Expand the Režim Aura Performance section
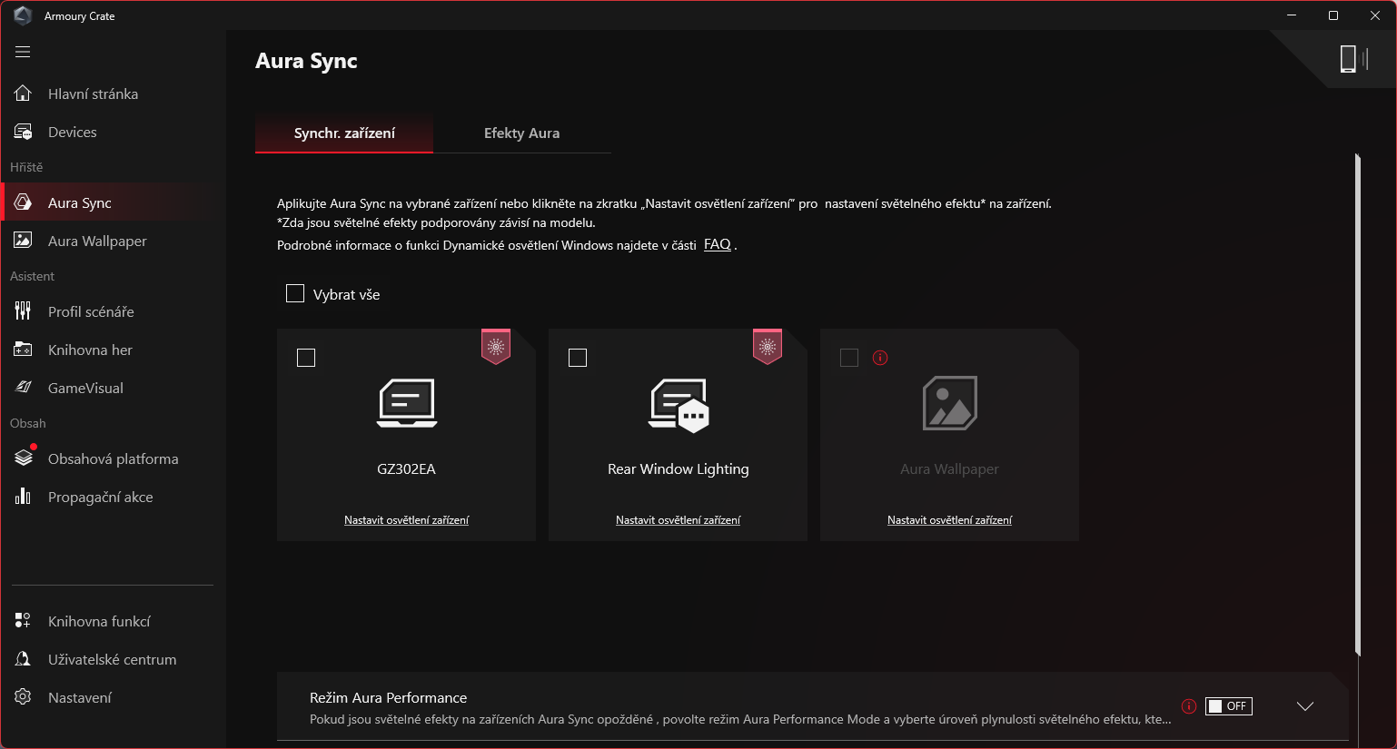 [1305, 706]
